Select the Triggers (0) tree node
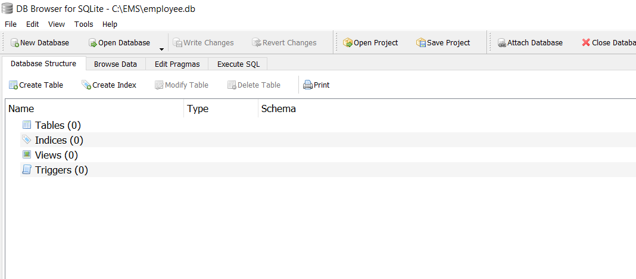 (61, 170)
